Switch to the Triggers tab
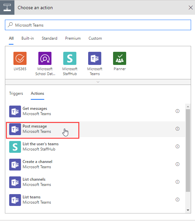This screenshot has height=221, width=195. (x=16, y=93)
